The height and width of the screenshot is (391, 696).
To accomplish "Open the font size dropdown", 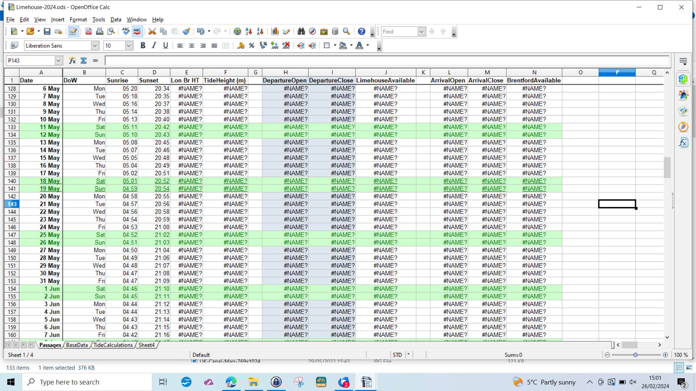I will (x=129, y=46).
